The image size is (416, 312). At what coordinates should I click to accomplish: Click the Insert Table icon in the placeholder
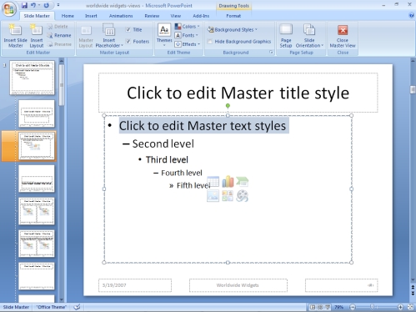[x=213, y=182]
